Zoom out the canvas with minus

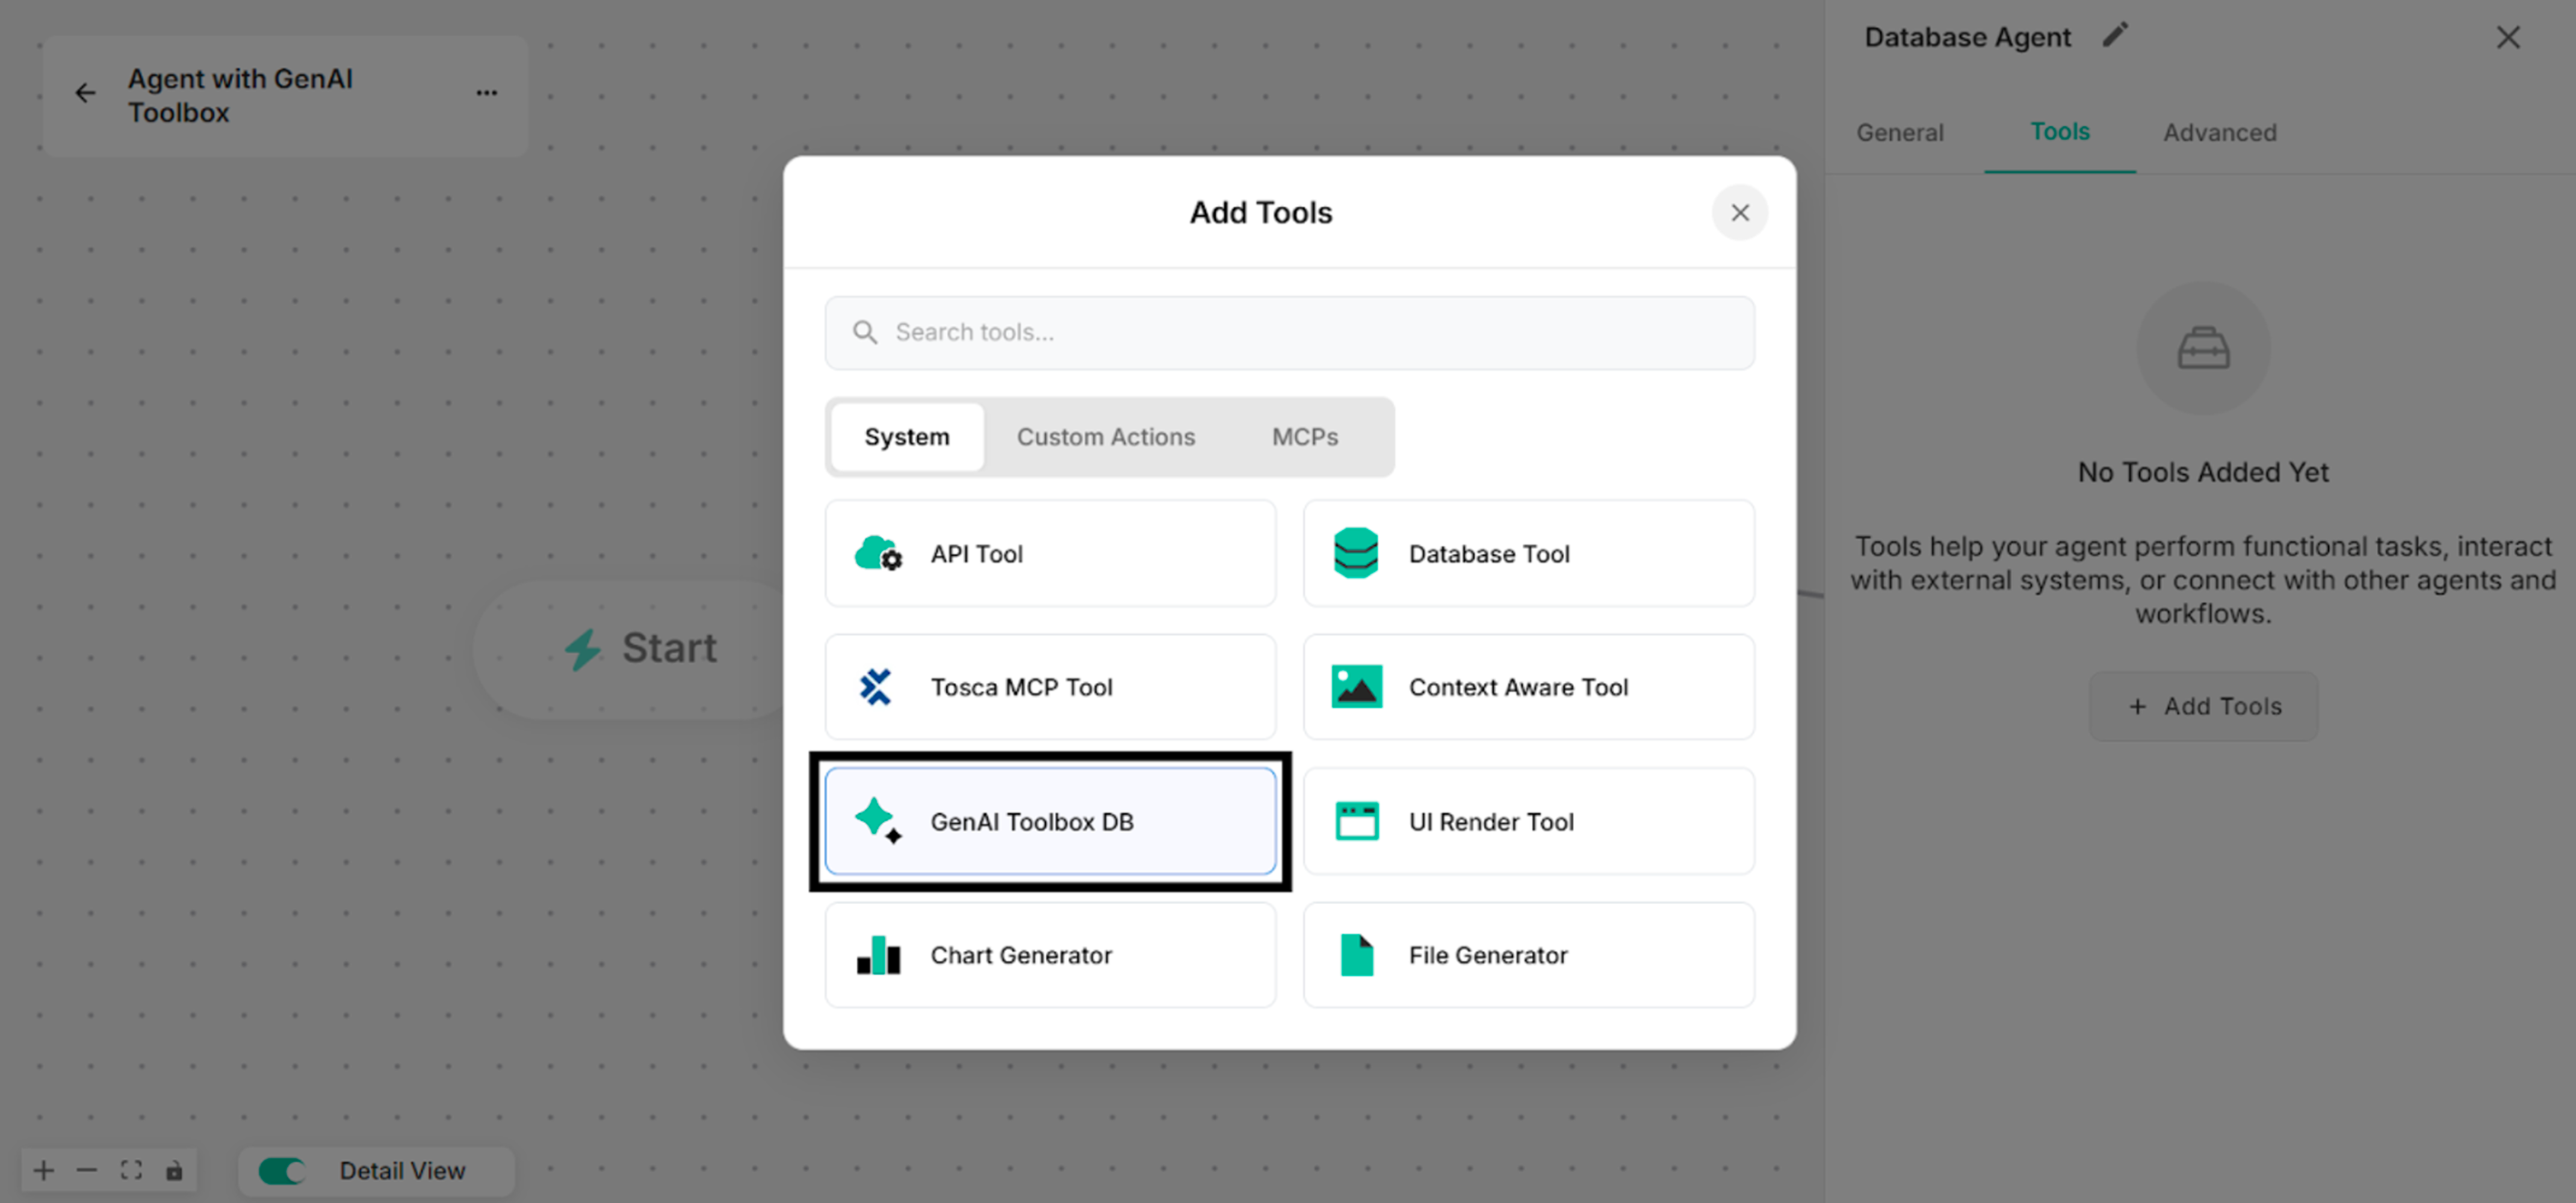point(87,1171)
